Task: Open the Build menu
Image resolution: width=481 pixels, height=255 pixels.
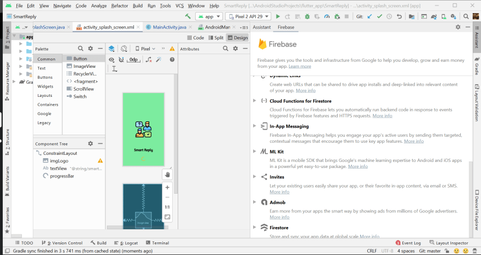Action: tap(137, 5)
